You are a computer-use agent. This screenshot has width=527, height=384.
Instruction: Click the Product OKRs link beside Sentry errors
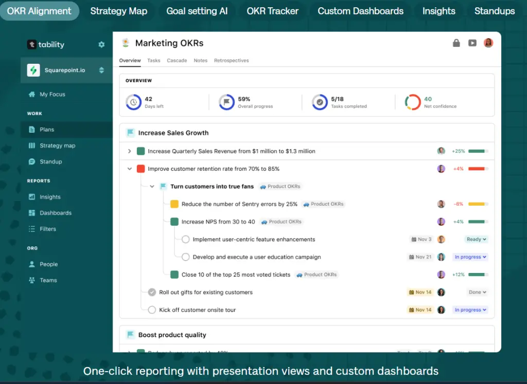[x=324, y=204]
